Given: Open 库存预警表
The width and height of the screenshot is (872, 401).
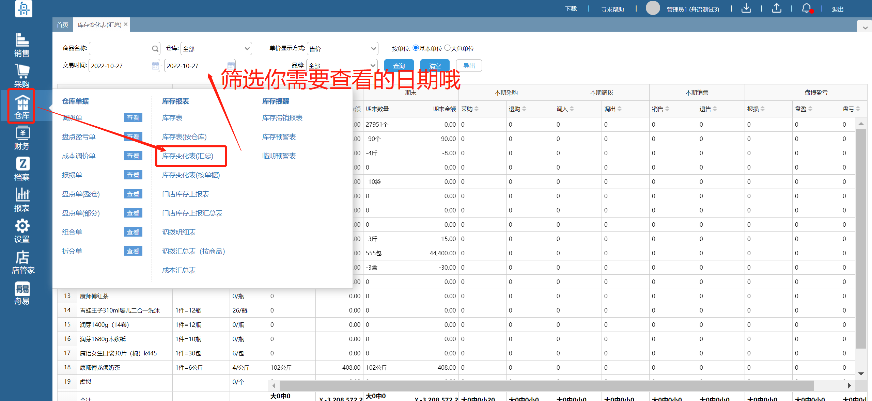Looking at the screenshot, I should 279,137.
